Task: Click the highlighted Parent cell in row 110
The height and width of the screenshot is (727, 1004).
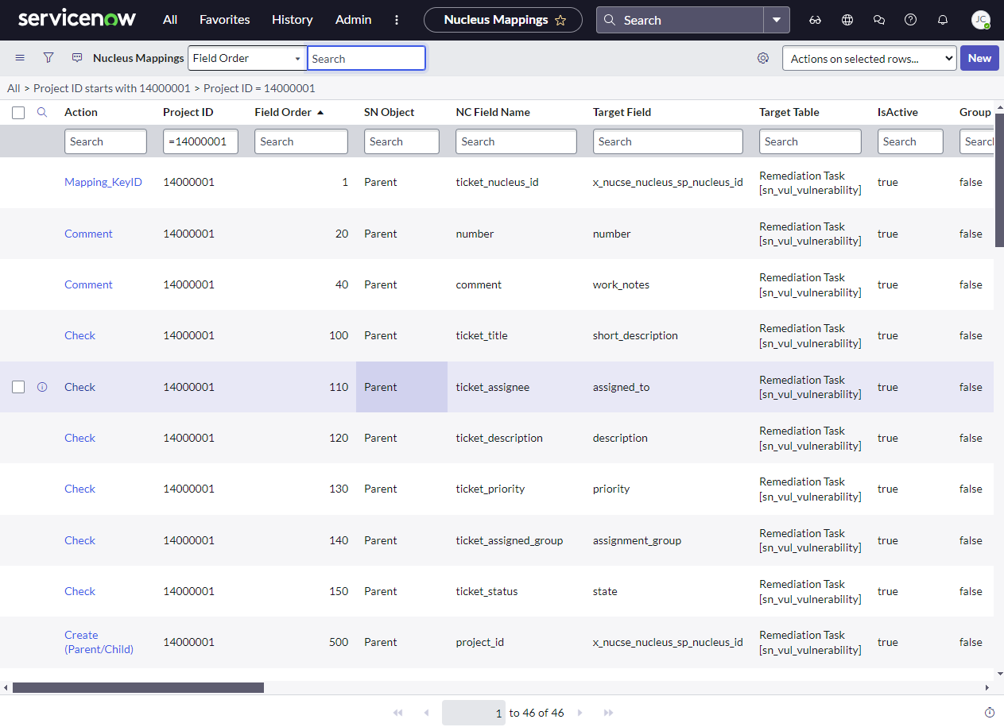Action: coord(401,387)
